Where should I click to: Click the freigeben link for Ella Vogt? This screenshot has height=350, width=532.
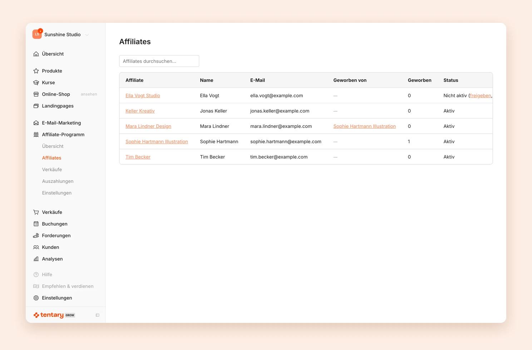[x=481, y=96]
